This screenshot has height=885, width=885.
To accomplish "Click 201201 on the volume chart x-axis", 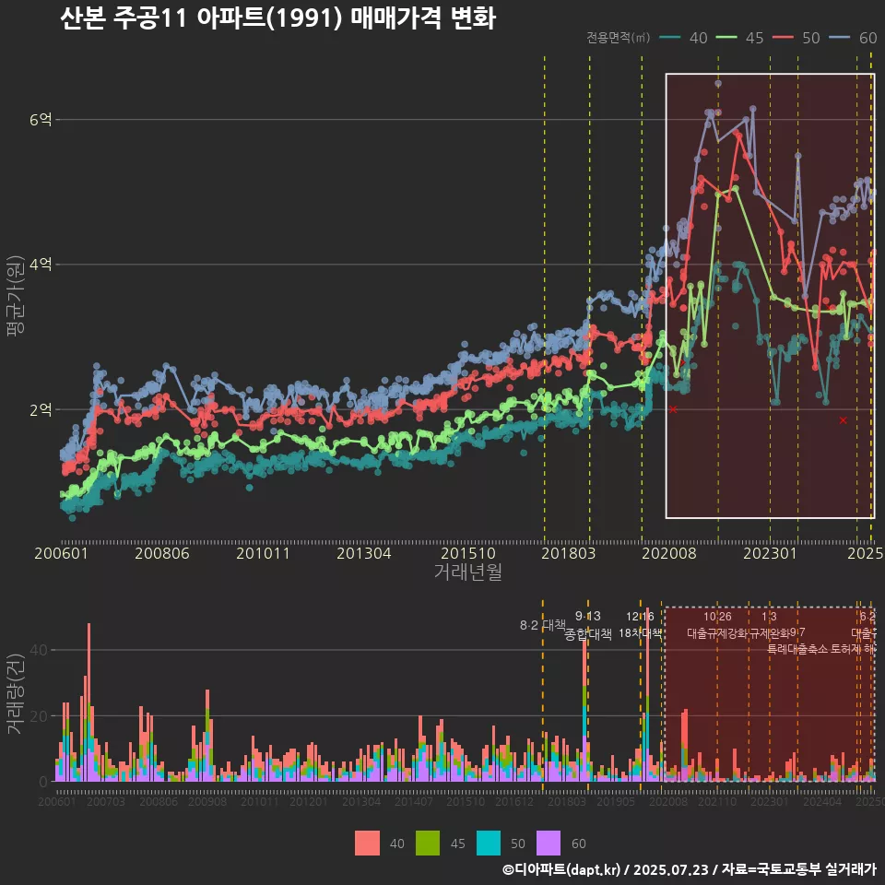I will pos(308,801).
